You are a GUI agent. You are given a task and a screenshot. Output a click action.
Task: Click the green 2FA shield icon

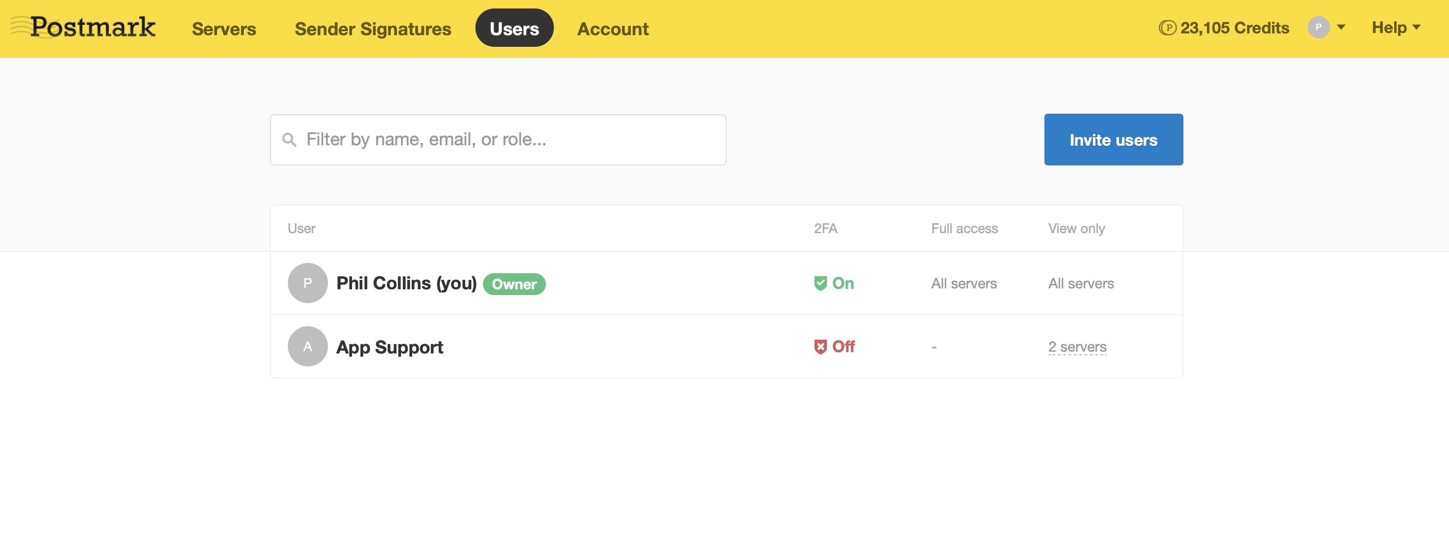pos(820,283)
